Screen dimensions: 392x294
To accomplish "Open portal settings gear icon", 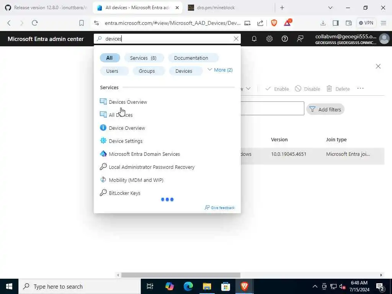I will (269, 39).
